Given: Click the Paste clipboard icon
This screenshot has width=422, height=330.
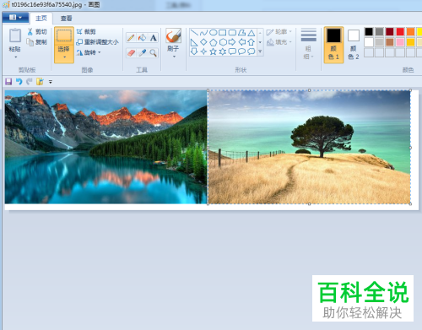Looking at the screenshot, I should click(x=15, y=35).
